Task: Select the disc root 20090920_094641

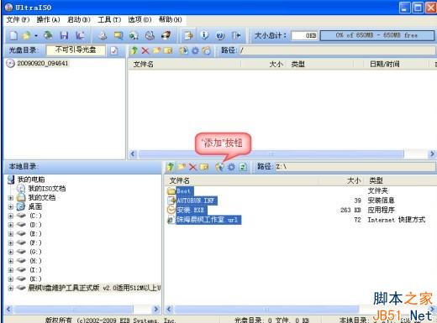Action: 43,63
